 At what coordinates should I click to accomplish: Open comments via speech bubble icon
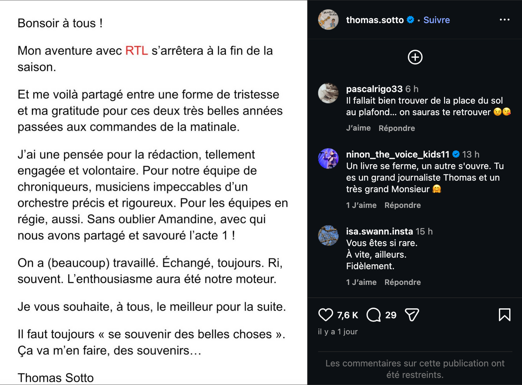(374, 315)
